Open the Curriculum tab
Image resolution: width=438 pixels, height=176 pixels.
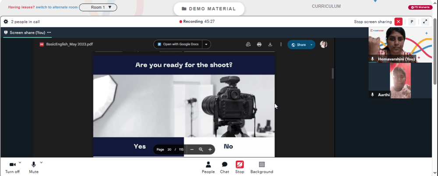click(x=326, y=6)
